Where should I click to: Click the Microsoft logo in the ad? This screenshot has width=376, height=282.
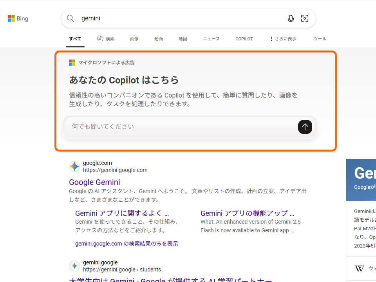[x=72, y=62]
